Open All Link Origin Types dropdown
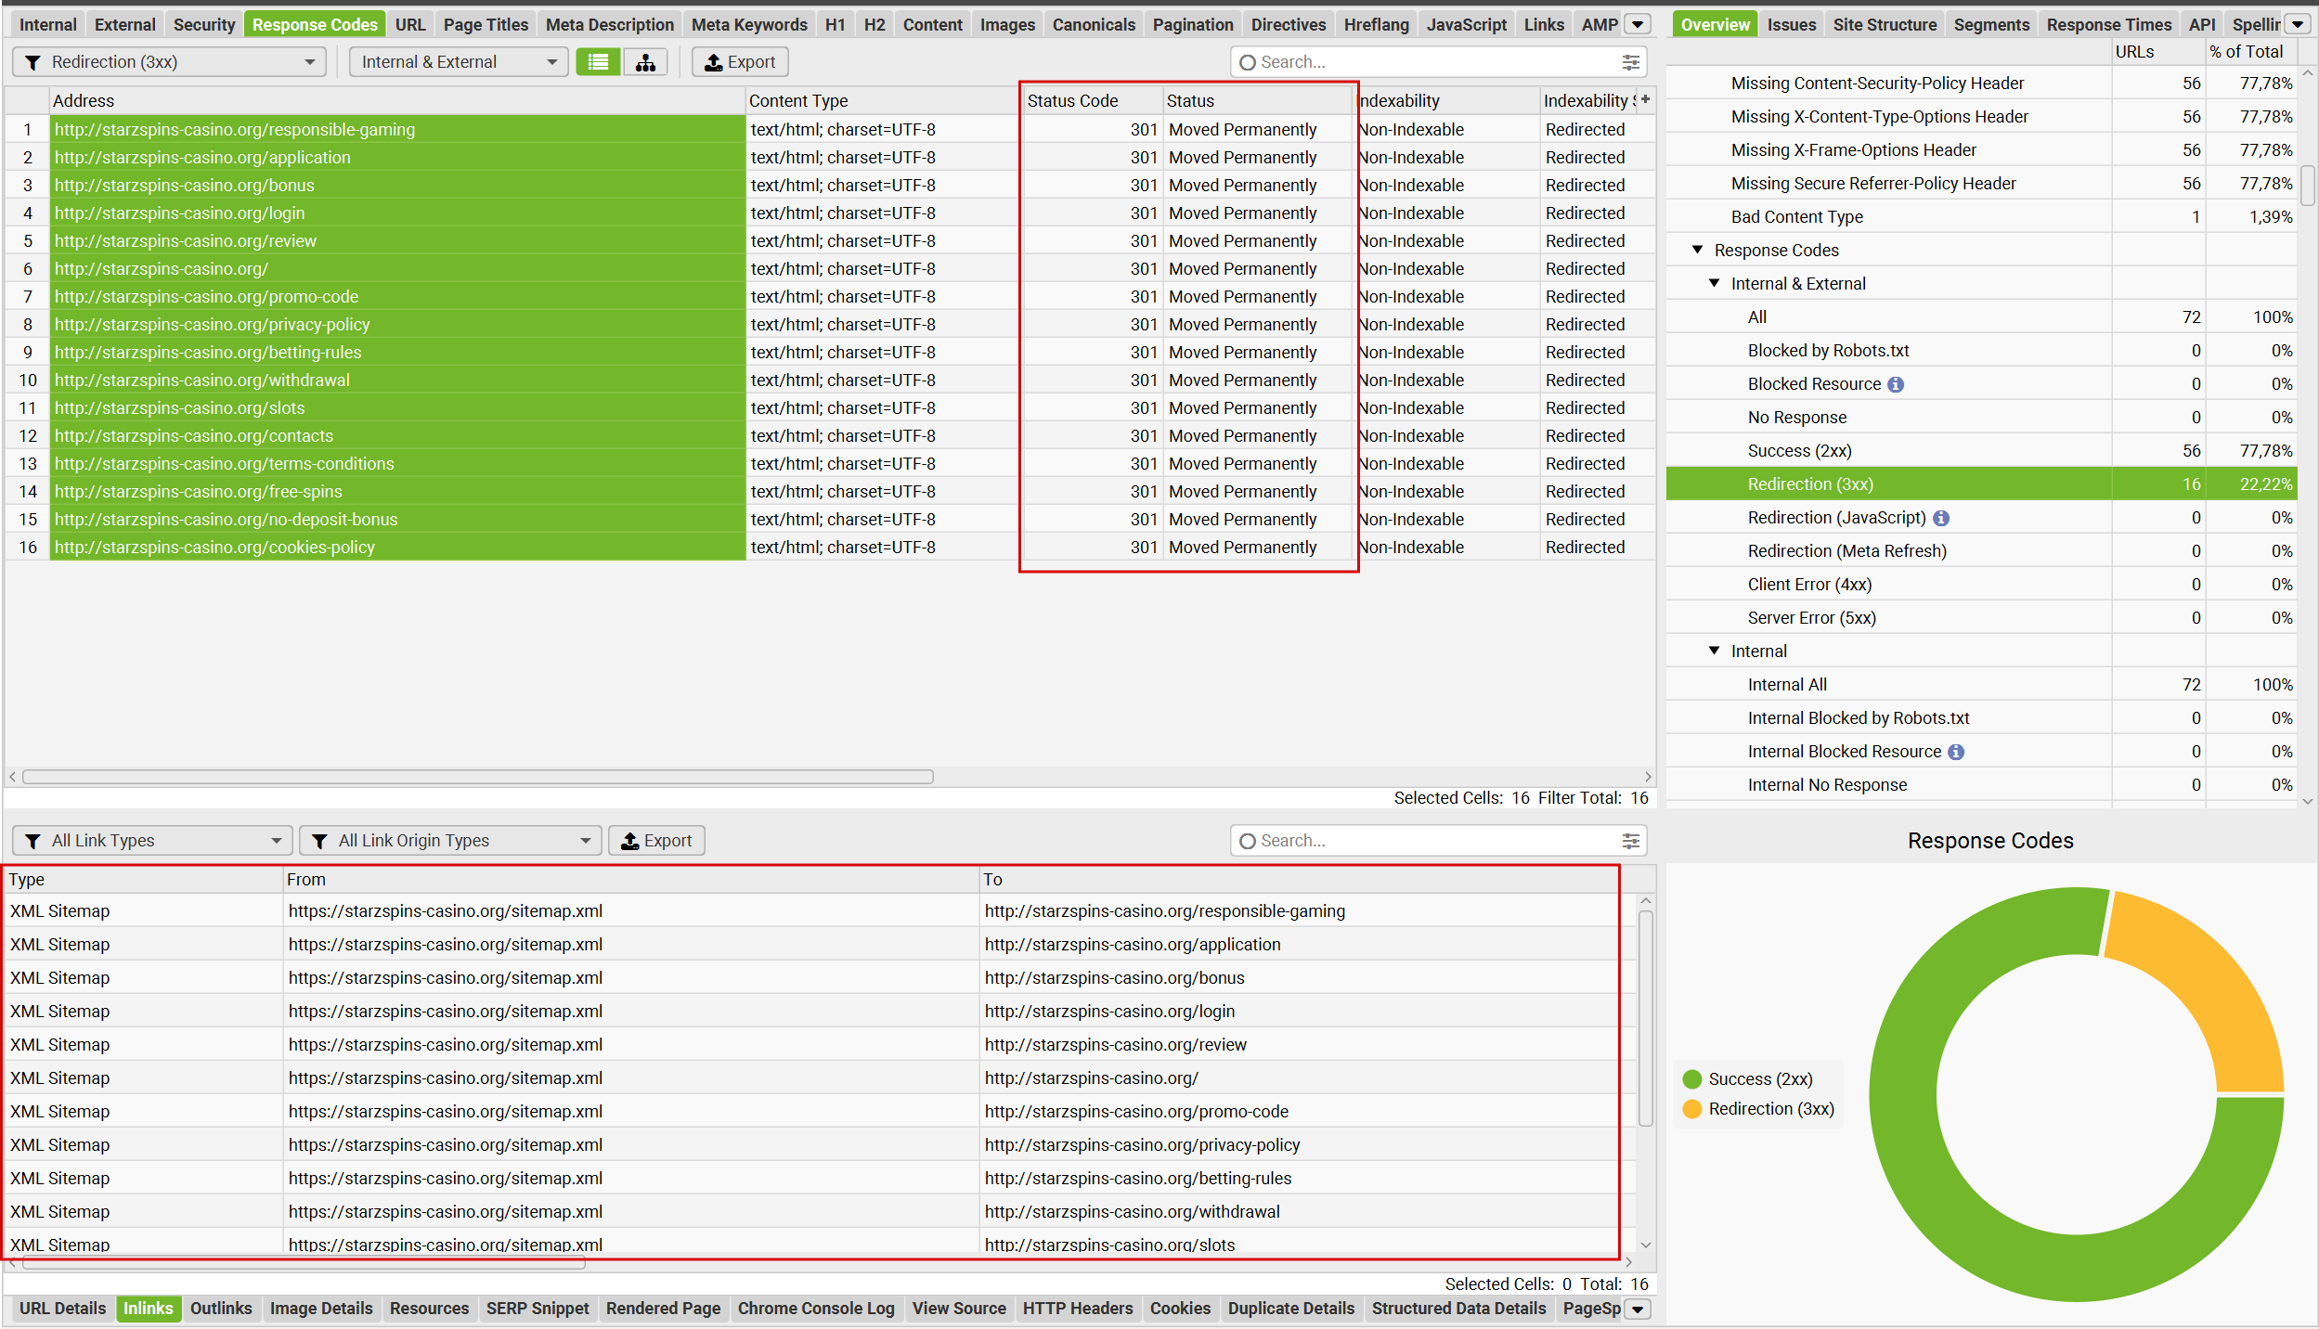 click(451, 841)
